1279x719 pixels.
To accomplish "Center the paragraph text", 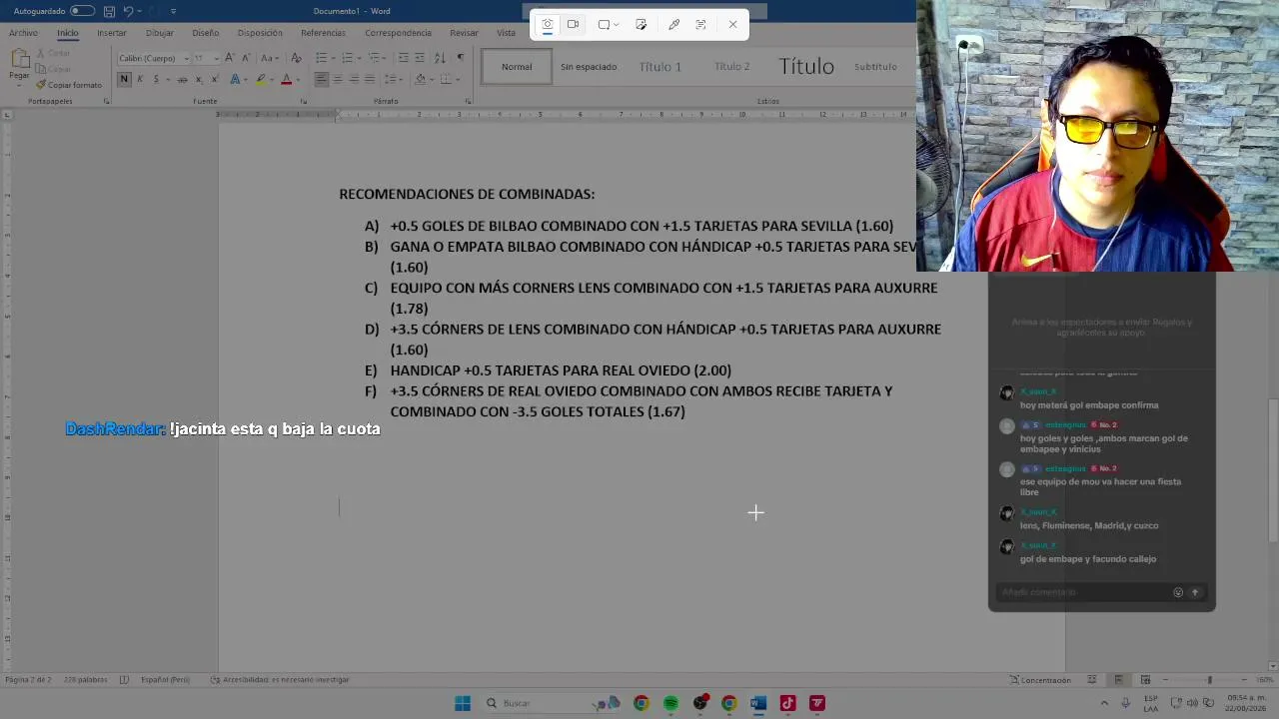I will click(x=338, y=79).
